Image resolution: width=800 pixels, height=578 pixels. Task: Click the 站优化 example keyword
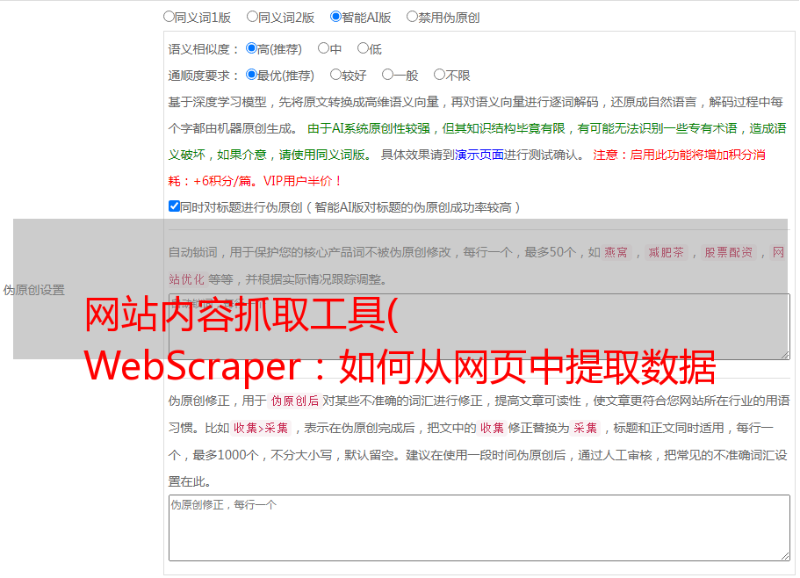[x=186, y=279]
